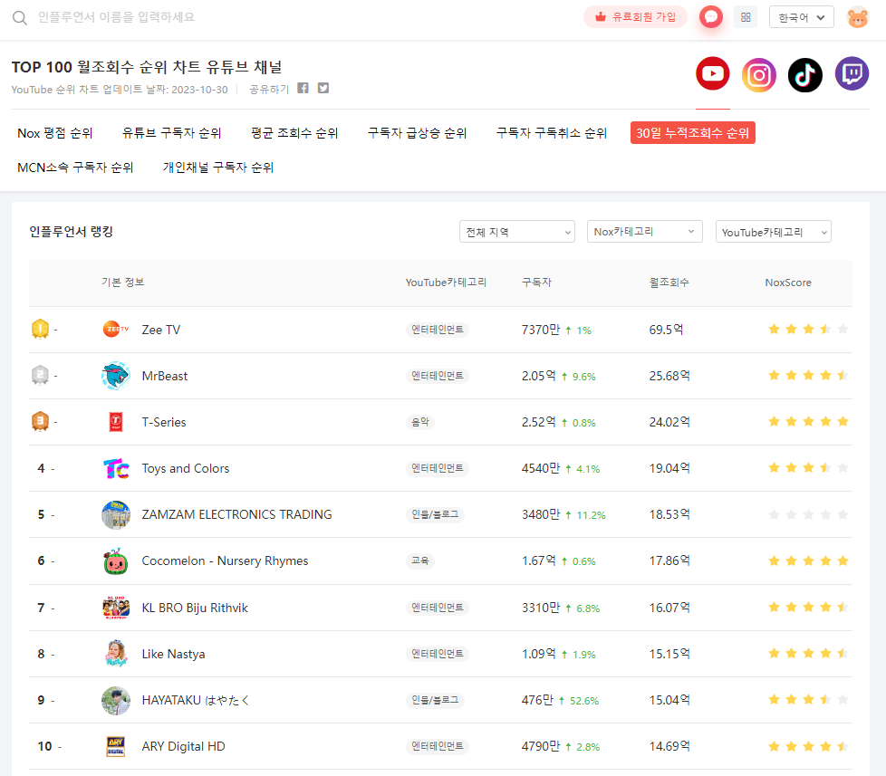
Task: Click the 유료회원 가입 button
Action: tap(635, 17)
